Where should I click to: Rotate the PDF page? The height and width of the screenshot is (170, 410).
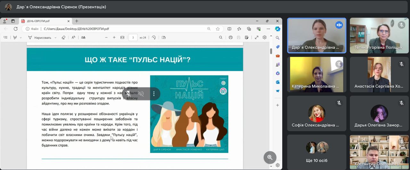tap(154, 37)
